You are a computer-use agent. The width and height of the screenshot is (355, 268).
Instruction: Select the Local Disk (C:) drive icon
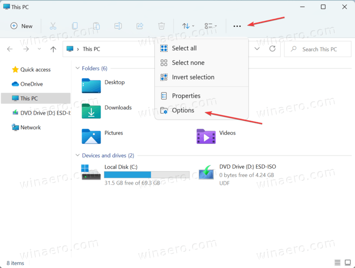coord(91,172)
